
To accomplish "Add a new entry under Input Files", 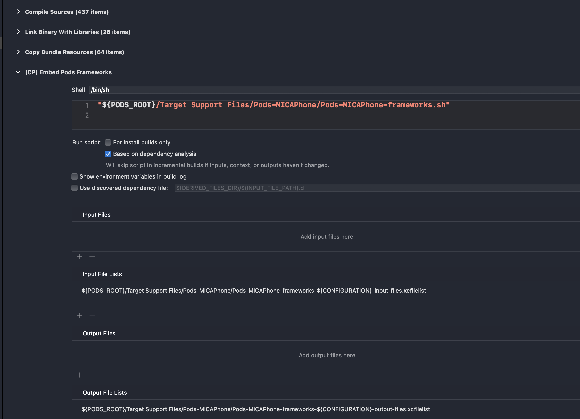I will (x=80, y=256).
